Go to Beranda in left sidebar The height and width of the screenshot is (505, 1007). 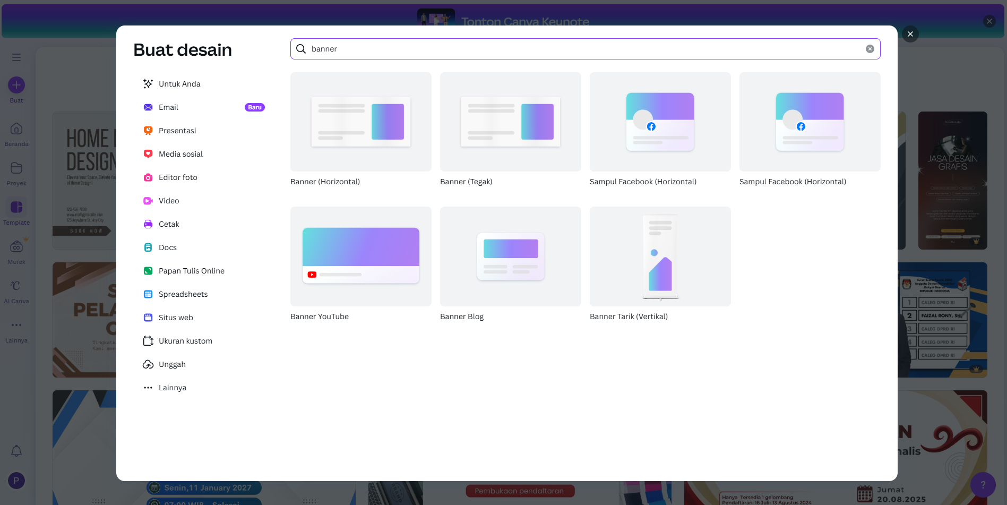coord(16,134)
